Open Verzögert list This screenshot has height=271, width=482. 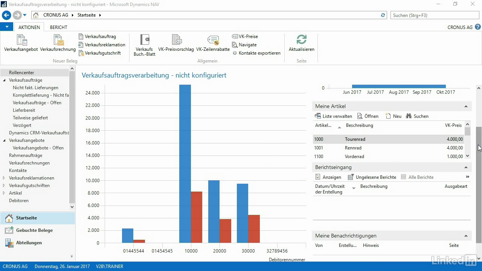22,125
